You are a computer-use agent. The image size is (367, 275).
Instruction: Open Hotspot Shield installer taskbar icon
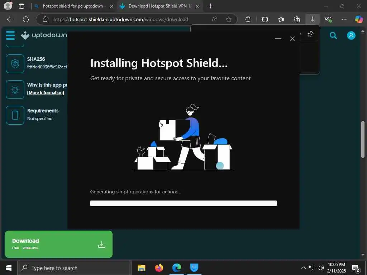coord(194,268)
